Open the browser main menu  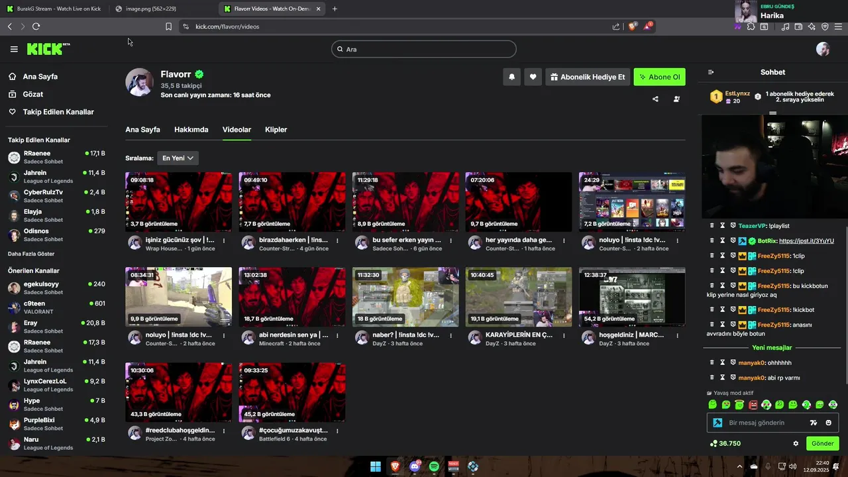pos(839,26)
